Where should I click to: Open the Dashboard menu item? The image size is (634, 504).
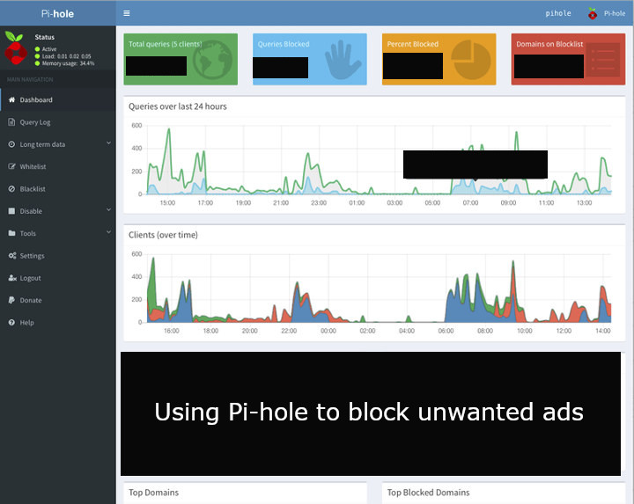tap(58, 99)
